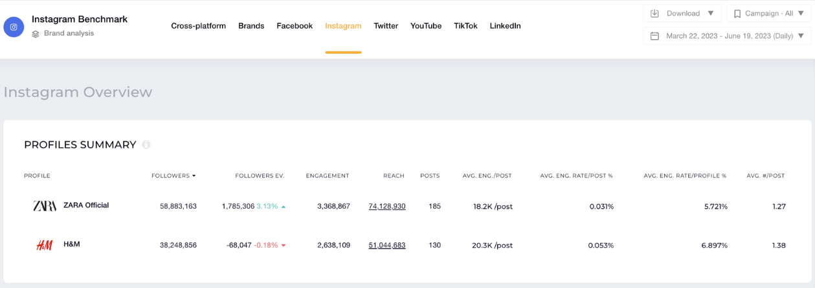
Task: Click the Campaign bookmark icon
Action: tap(737, 14)
